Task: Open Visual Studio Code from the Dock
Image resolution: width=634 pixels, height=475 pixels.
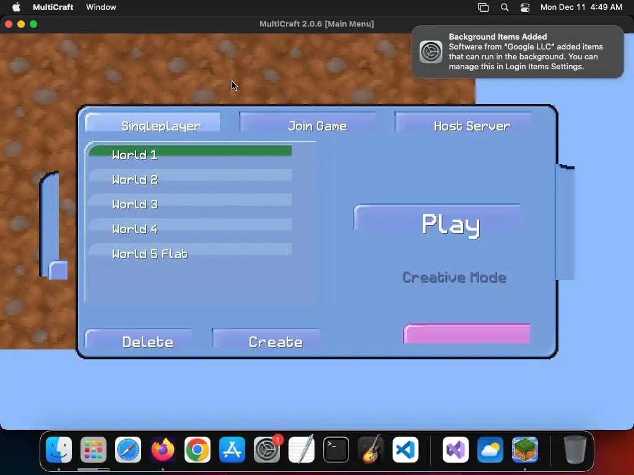Action: (x=406, y=450)
